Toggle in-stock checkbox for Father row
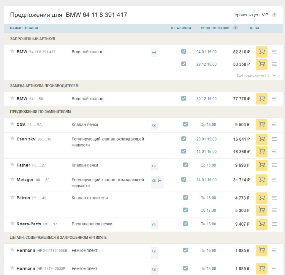Screen dimensions: 285x275 pyautogui.click(x=185, y=165)
